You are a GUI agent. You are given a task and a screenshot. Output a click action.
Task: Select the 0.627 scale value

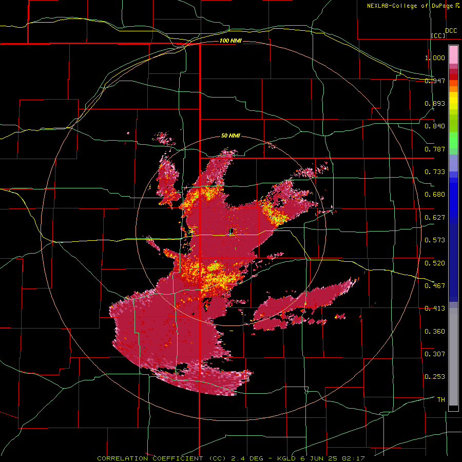435,218
